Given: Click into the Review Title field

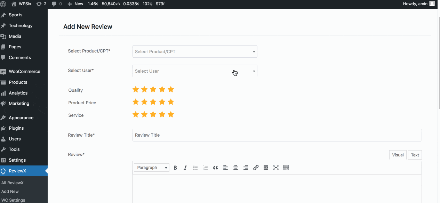Looking at the screenshot, I should tap(277, 135).
